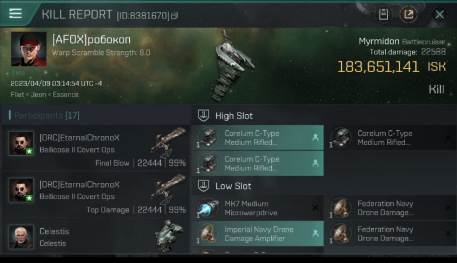This screenshot has width=457, height=263.
Task: Close the kill report window
Action: pyautogui.click(x=439, y=14)
